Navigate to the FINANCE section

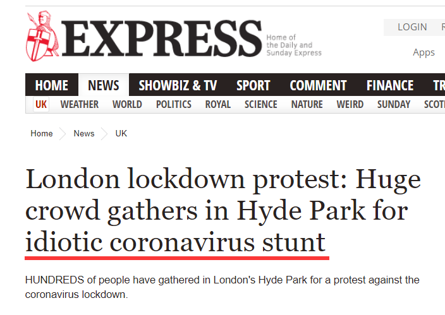[x=390, y=85]
